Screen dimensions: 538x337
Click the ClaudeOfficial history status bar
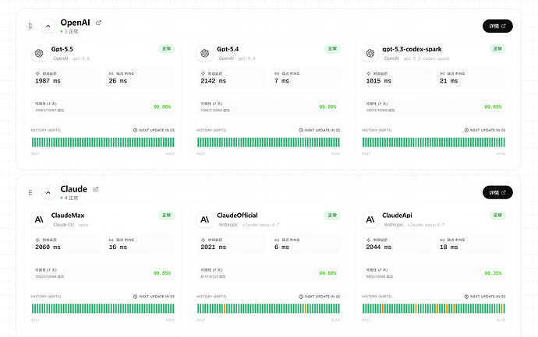[268, 308]
